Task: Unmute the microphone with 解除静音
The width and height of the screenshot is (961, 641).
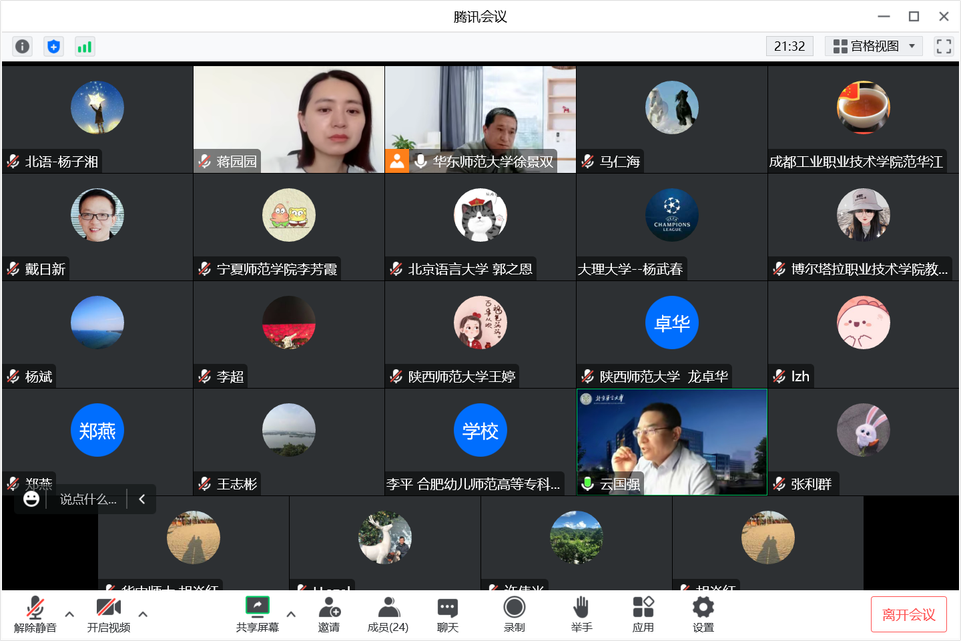Action: [x=35, y=614]
